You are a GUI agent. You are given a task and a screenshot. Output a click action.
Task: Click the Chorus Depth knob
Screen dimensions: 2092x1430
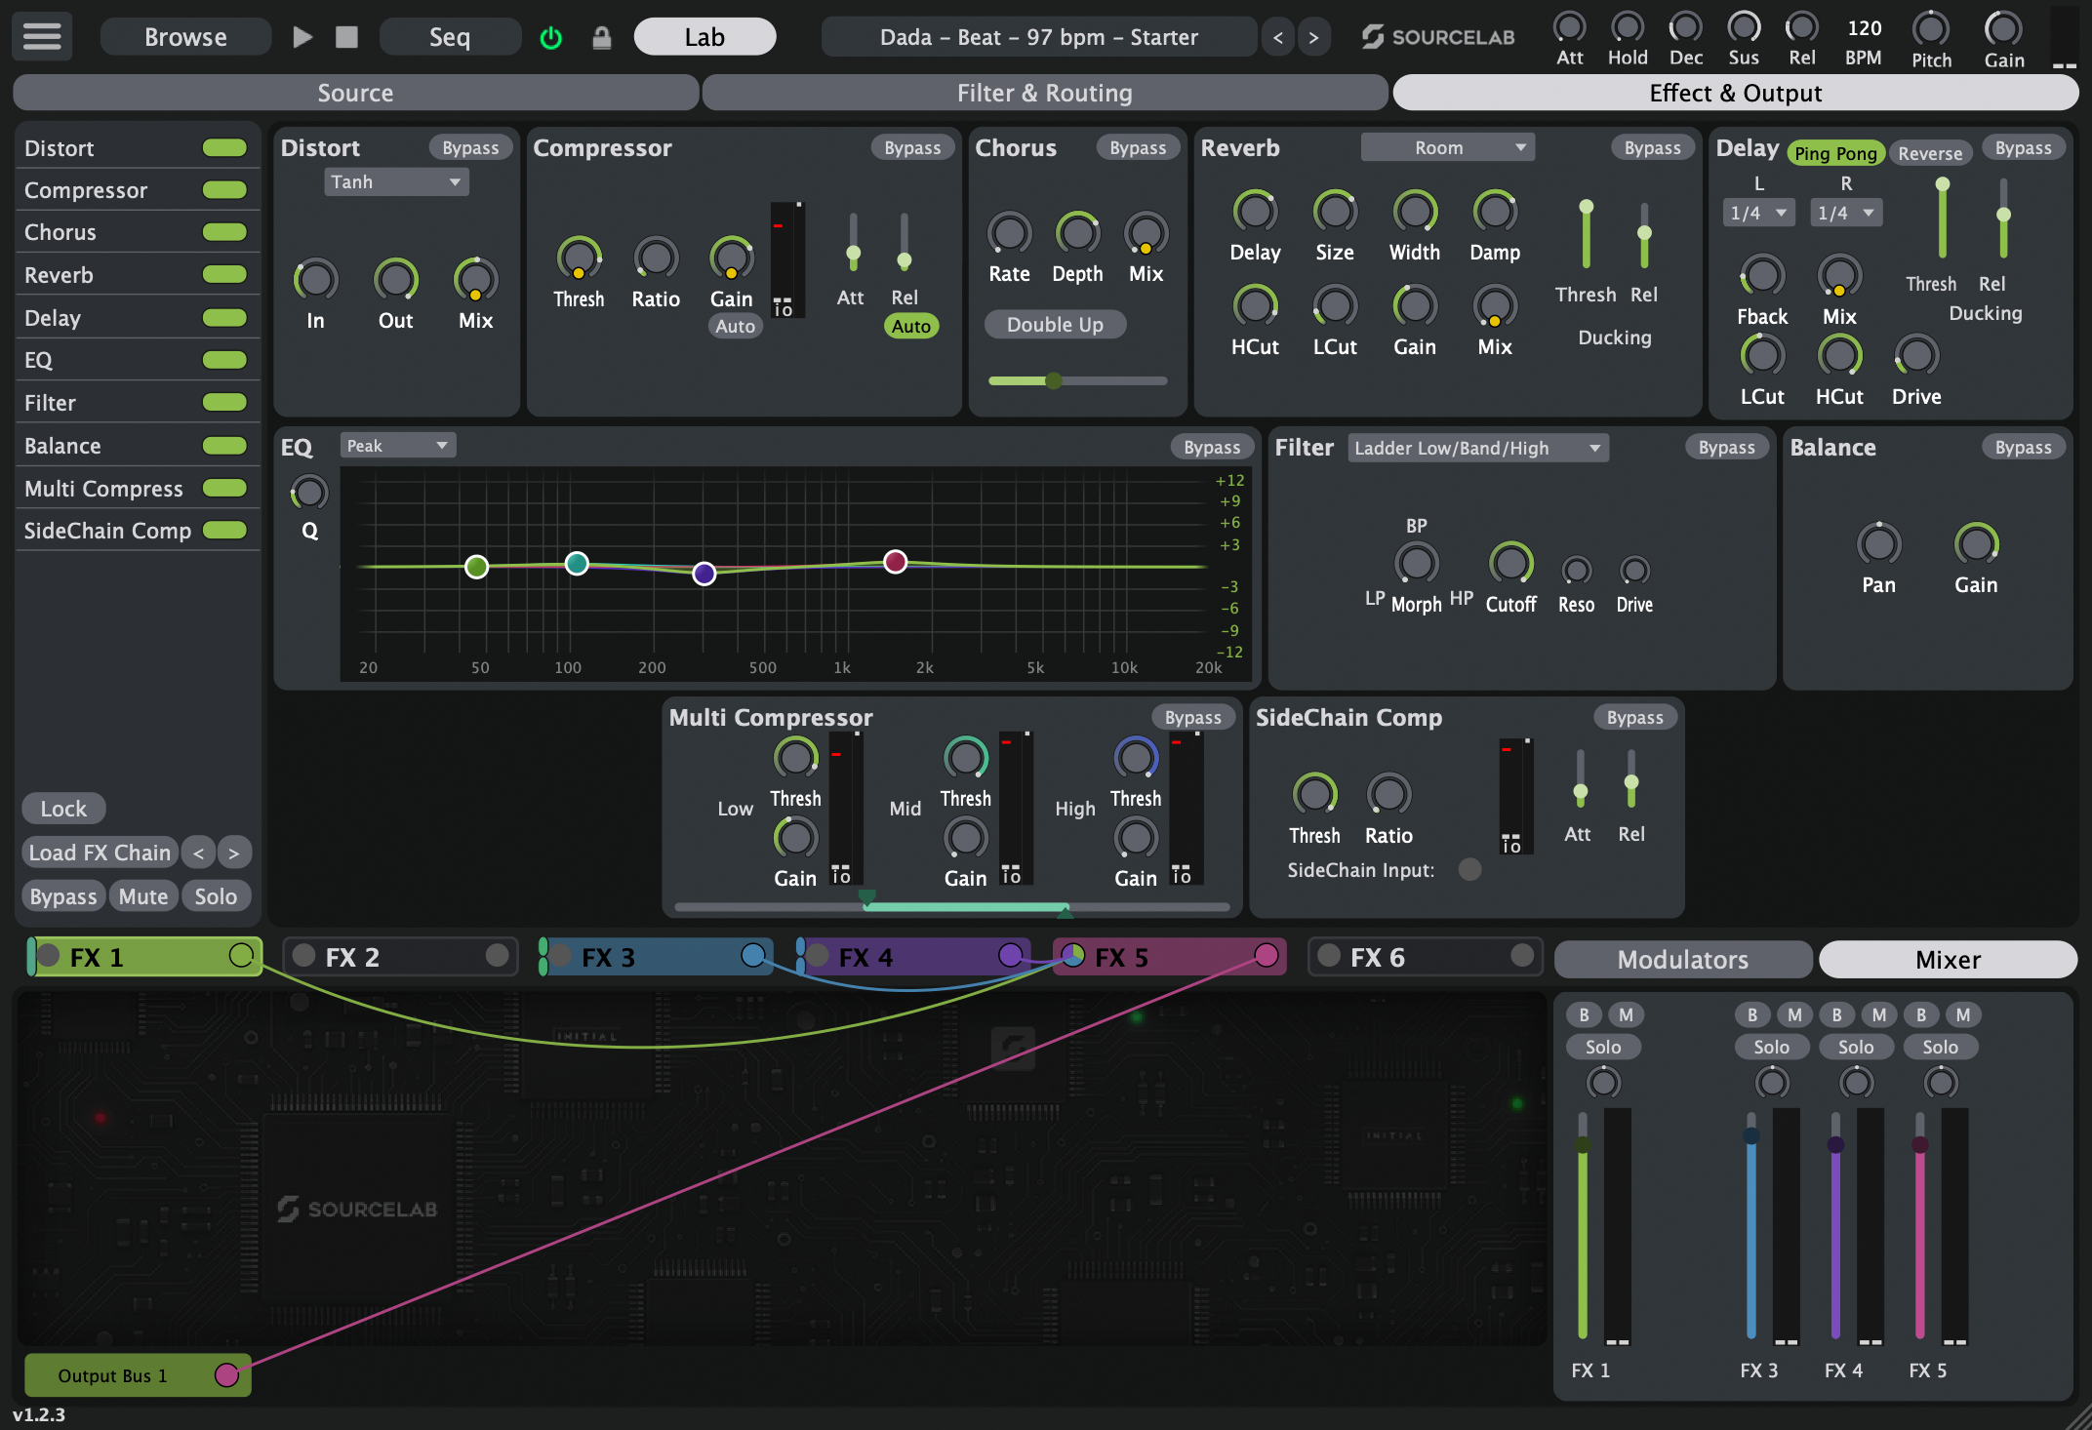click(x=1077, y=233)
